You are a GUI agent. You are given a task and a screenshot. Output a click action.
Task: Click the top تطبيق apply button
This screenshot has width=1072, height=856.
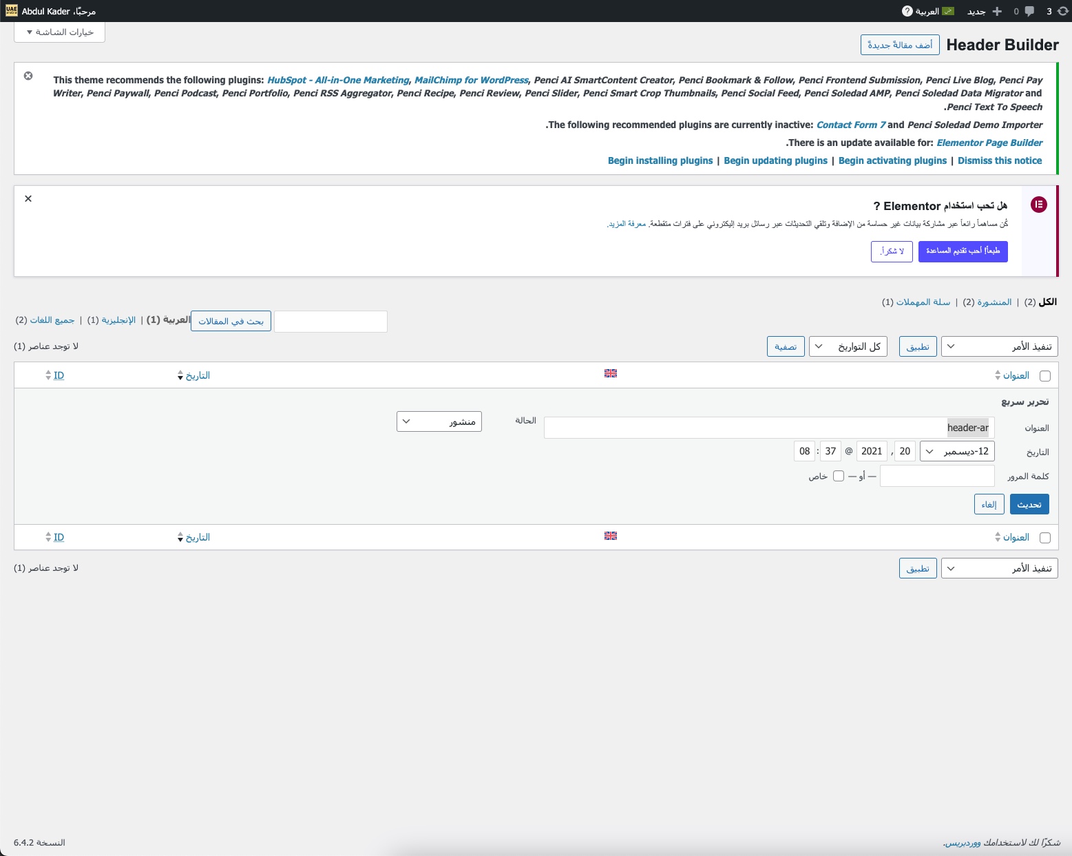[918, 346]
